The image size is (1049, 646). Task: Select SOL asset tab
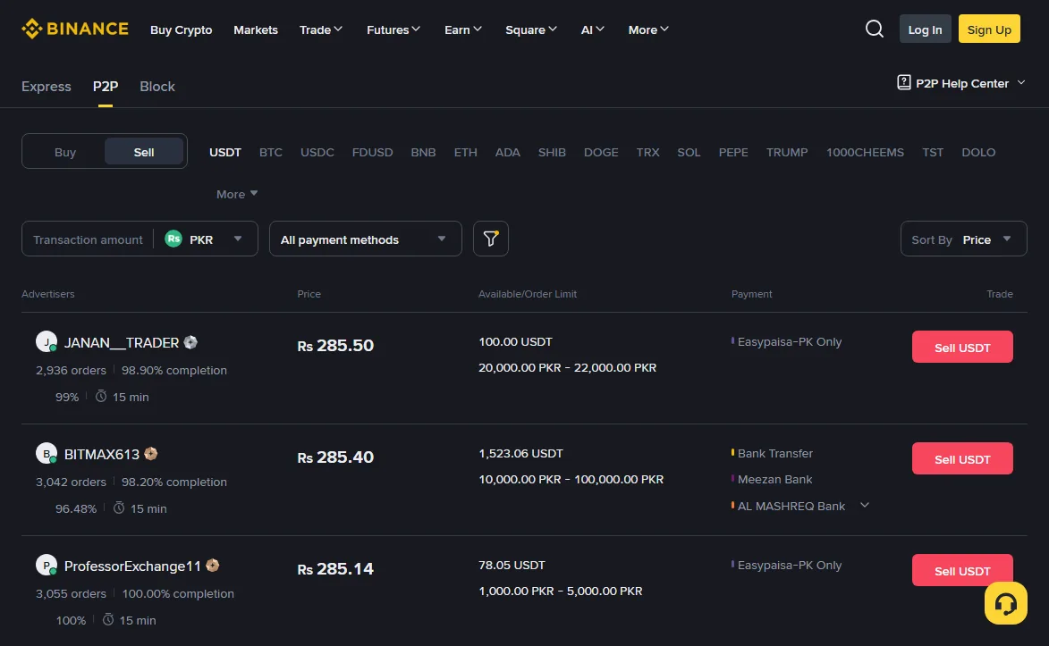(689, 152)
